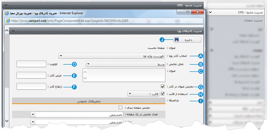Image resolution: width=268 pixels, height=136 pixels.
Task: Click the blue J marker badge
Action: (x=162, y=40)
